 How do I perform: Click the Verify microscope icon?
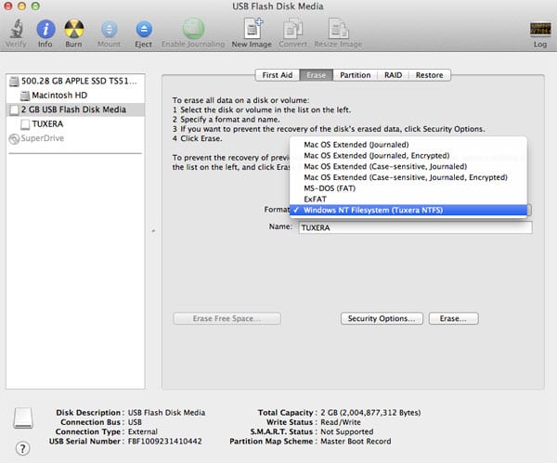click(x=17, y=29)
